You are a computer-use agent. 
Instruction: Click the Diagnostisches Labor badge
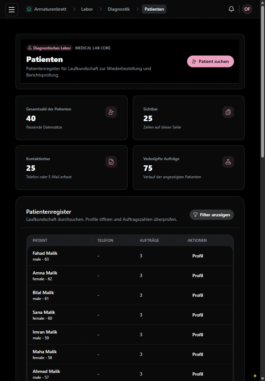point(49,48)
